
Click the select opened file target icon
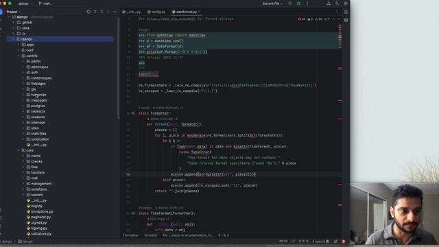pyautogui.click(x=88, y=12)
